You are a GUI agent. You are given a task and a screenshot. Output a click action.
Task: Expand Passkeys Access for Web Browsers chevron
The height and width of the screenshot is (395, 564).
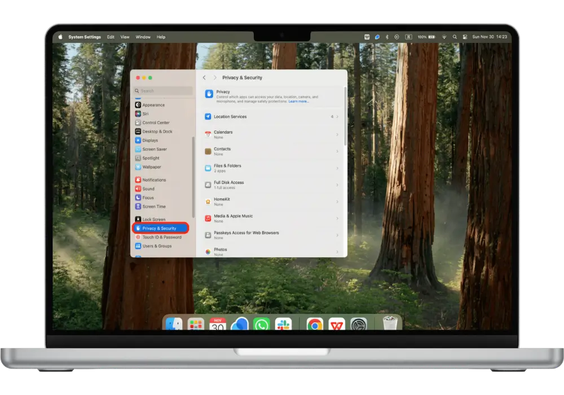coord(337,235)
